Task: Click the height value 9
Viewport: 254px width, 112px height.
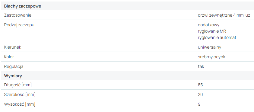Action: [x=199, y=104]
